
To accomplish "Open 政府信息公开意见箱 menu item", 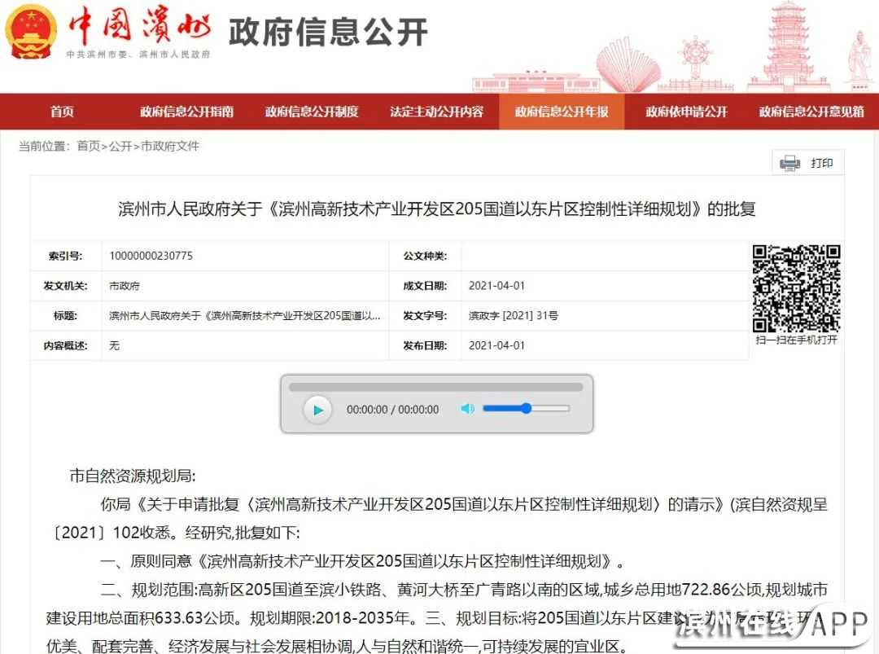I will (x=811, y=112).
